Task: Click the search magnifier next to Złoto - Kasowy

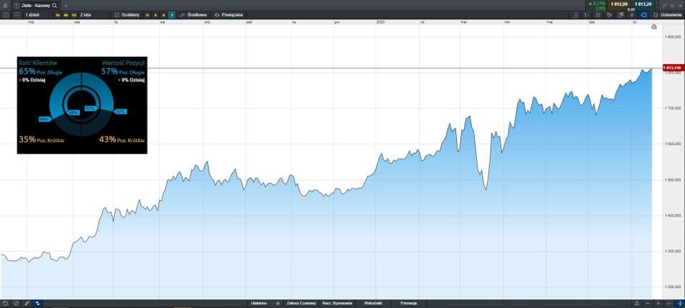Action: point(53,4)
